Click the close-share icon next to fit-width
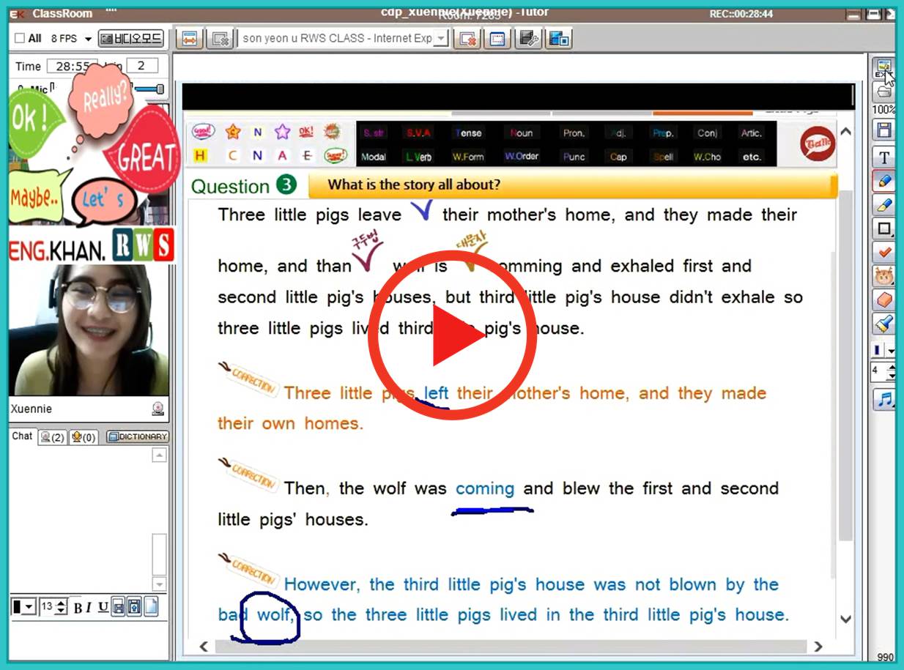 (218, 39)
